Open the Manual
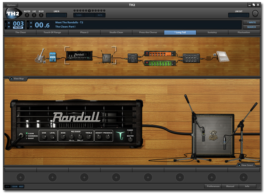 [230, 186]
